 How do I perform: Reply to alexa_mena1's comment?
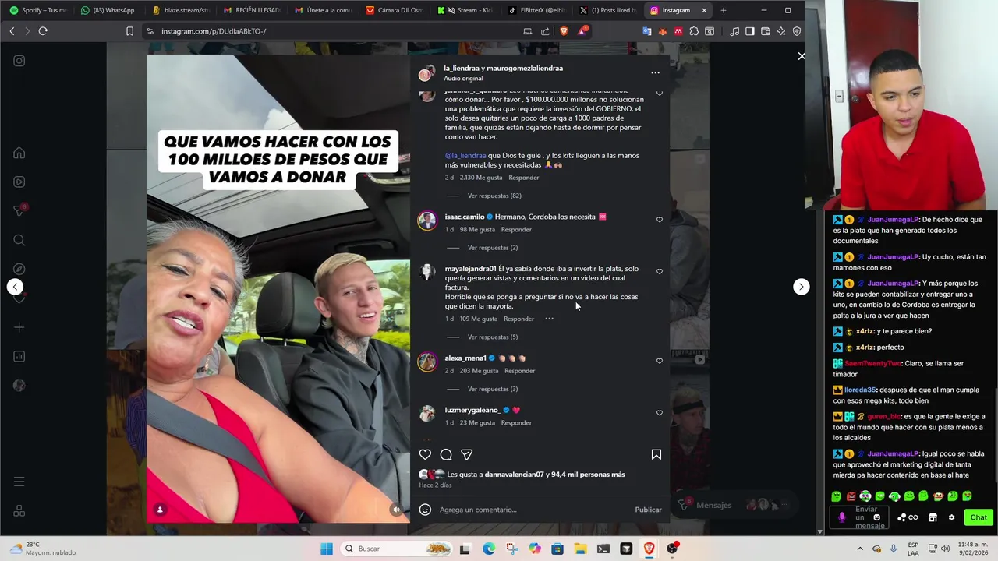pos(519,371)
